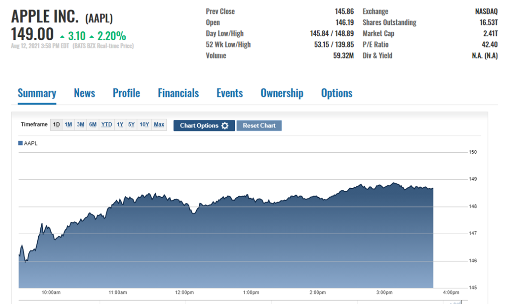Open the Profile tab
The image size is (515, 304).
tap(126, 93)
